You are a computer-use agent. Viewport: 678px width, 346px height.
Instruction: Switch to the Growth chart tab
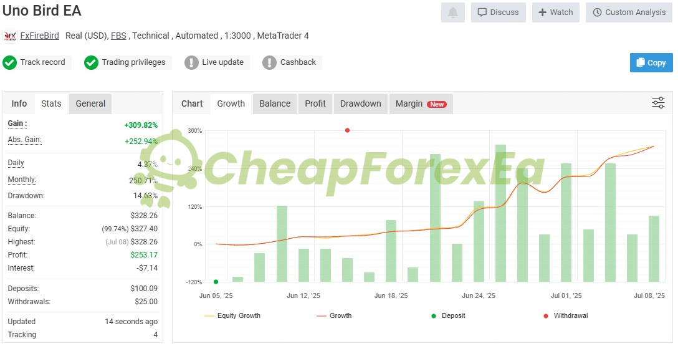[231, 103]
